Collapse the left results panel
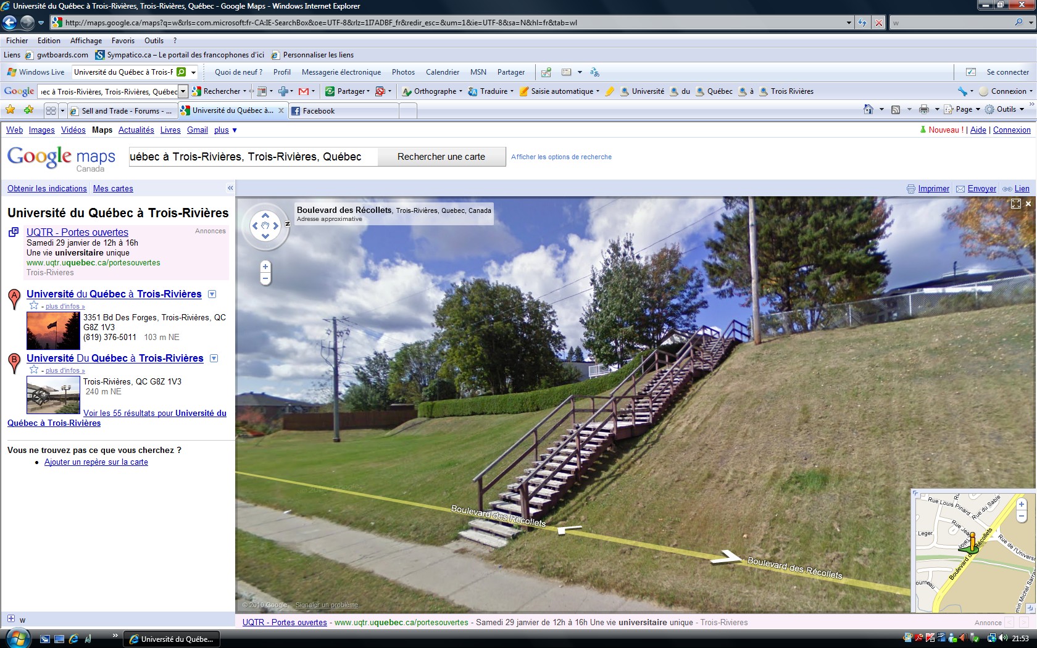The height and width of the screenshot is (648, 1037). (x=230, y=188)
